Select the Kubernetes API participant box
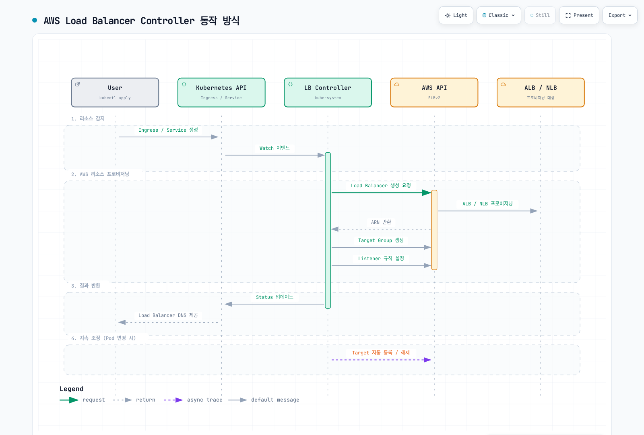 coord(221,93)
